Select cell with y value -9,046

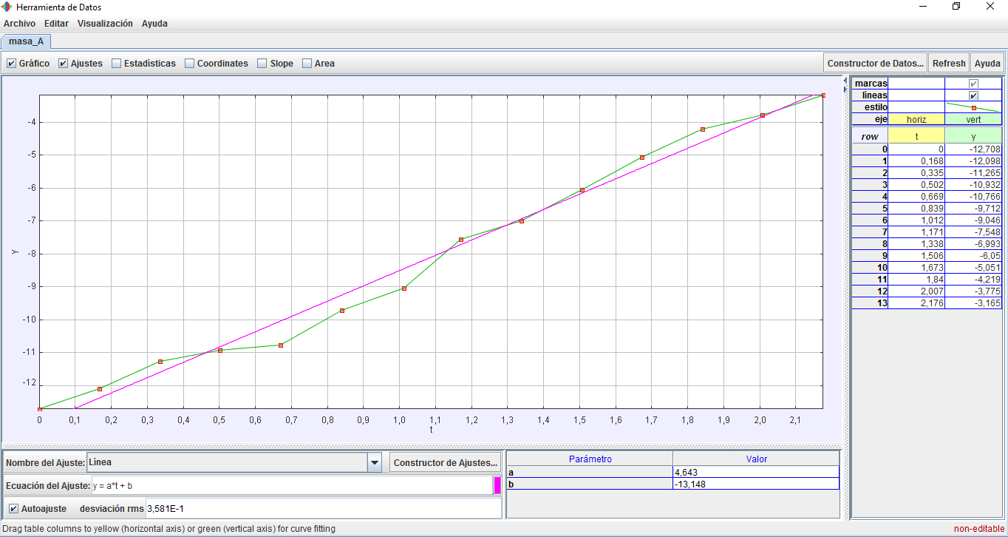click(x=973, y=220)
